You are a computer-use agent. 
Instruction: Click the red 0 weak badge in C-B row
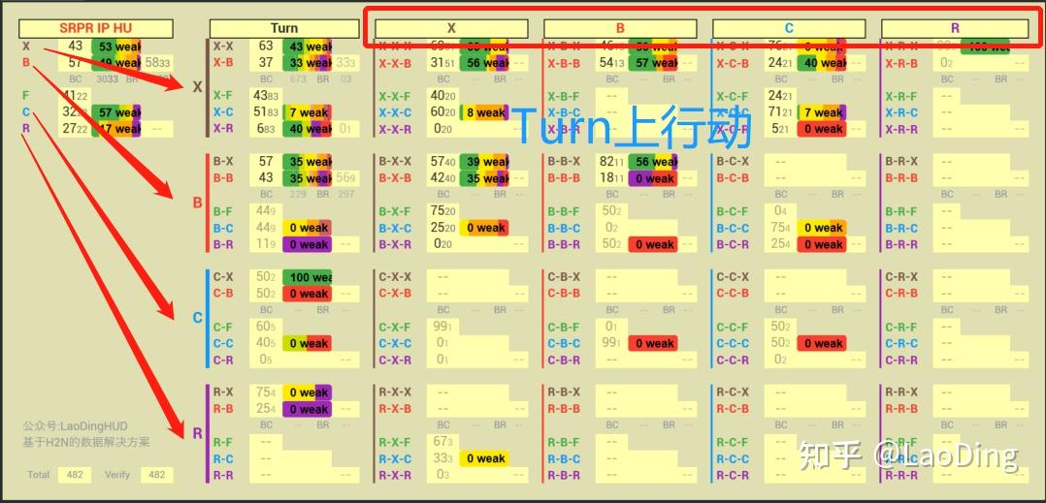point(308,294)
